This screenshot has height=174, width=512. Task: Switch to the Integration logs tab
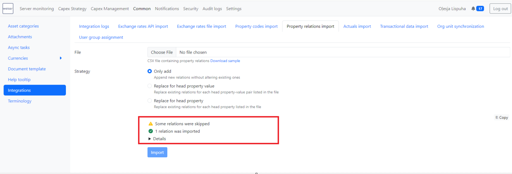[94, 26]
